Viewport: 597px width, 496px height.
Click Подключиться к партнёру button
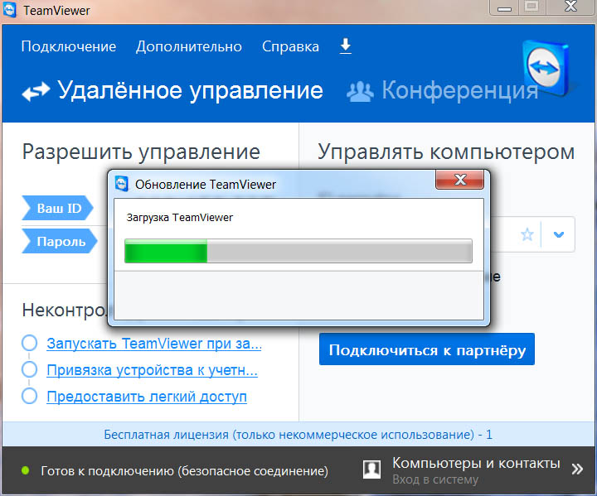tap(427, 349)
